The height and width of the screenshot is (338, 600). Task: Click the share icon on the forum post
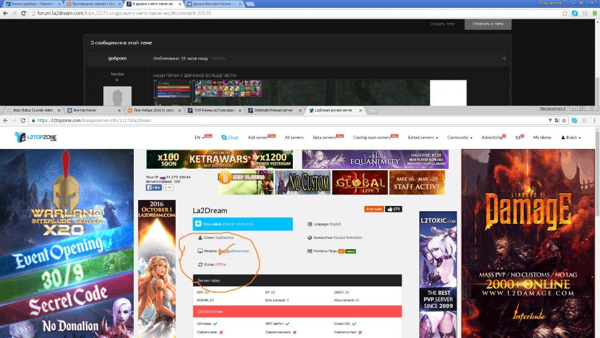[x=504, y=59]
